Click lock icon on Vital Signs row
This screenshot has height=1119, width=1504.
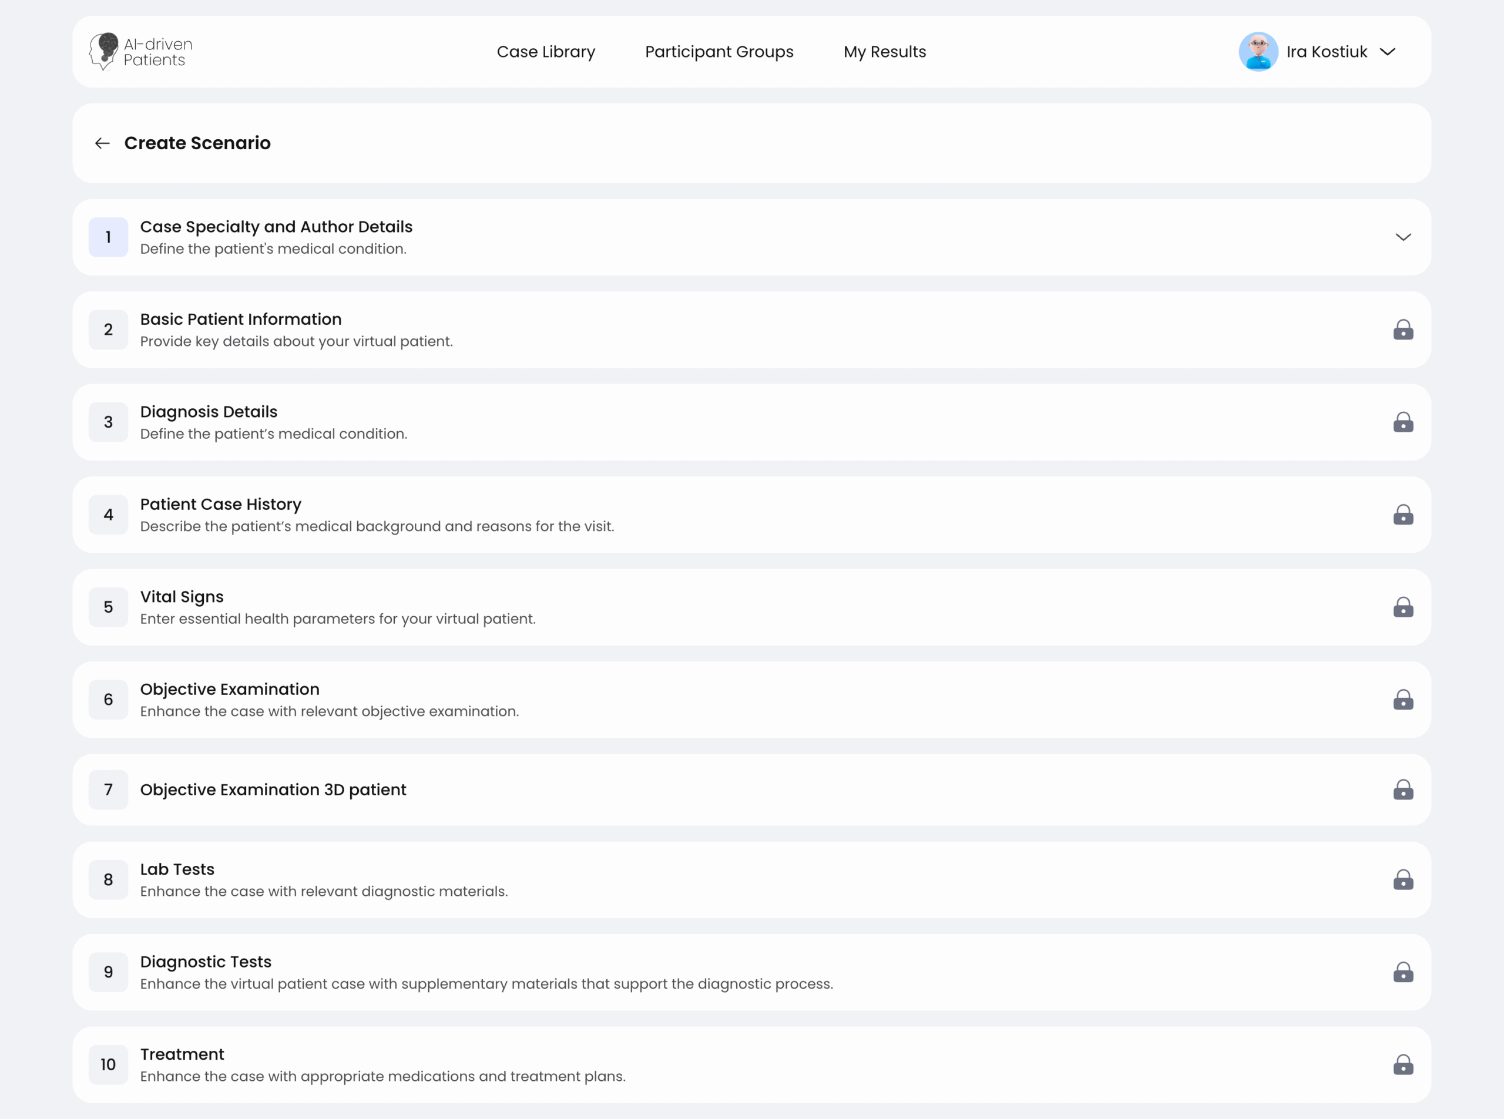click(1403, 607)
